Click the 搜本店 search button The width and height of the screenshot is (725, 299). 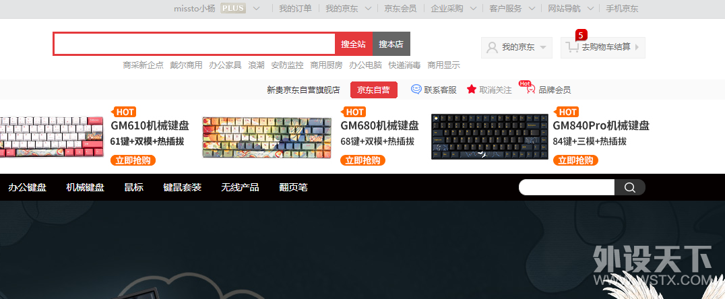(x=391, y=44)
